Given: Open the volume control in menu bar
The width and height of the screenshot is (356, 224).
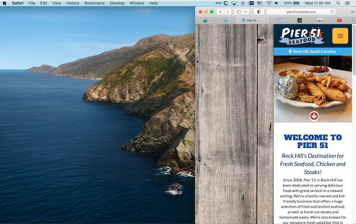Looking at the screenshot, I should tap(277, 3).
